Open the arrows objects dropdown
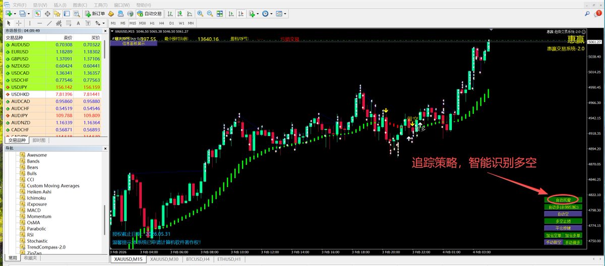Viewport: 605px width, 266px height. pos(100,23)
